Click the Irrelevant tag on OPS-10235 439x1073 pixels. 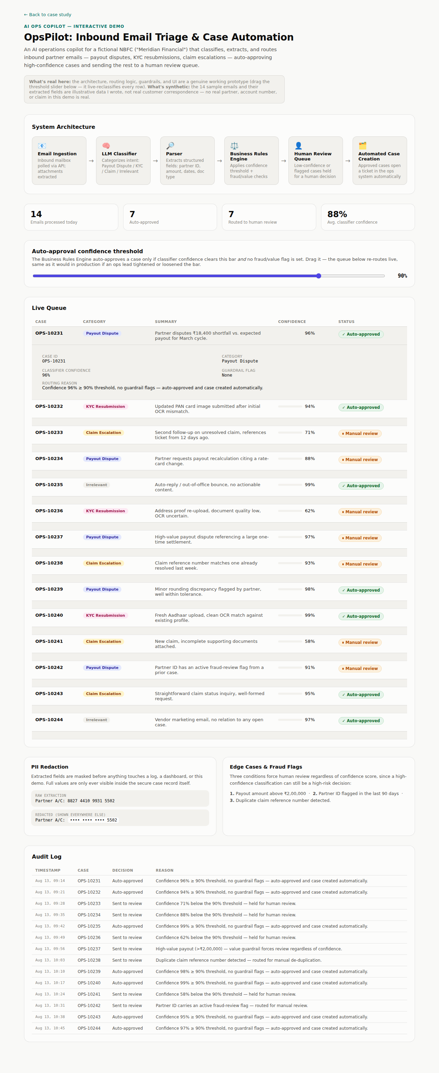96,485
